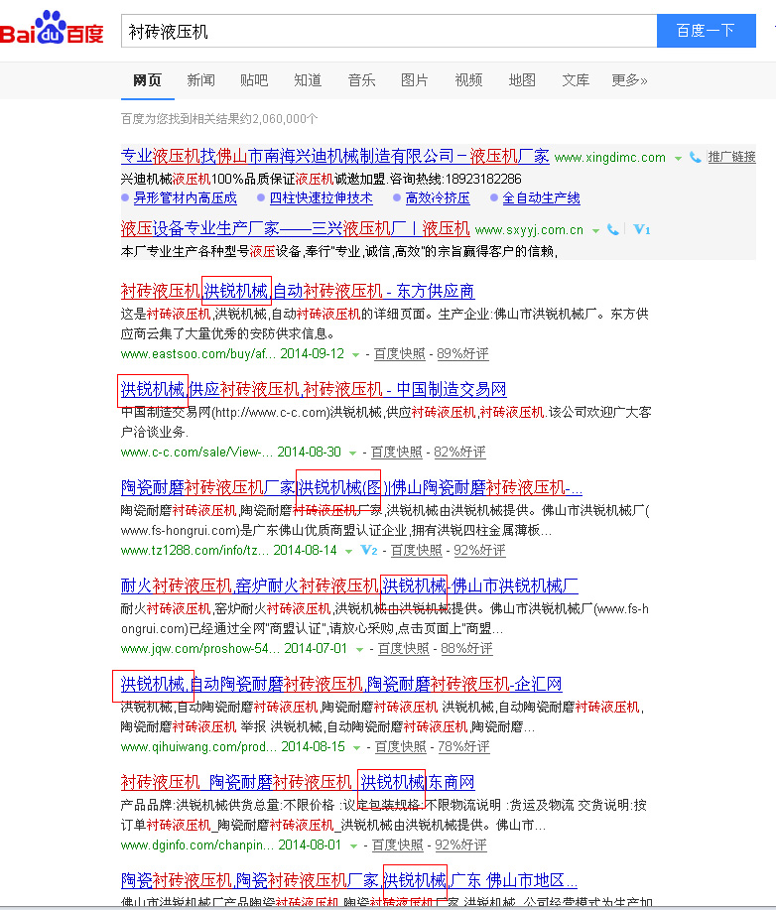Open the 四柱快速拉伸技术 sublink
The width and height of the screenshot is (776, 910).
[x=321, y=197]
